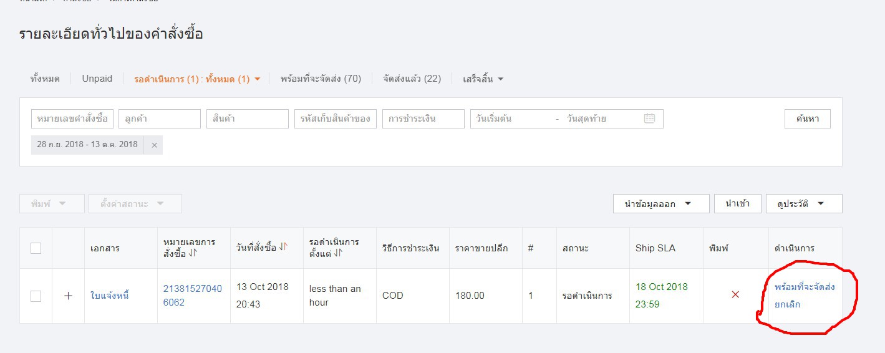The image size is (885, 353).
Task: Tick the select-all header checkbox
Action: pos(36,248)
